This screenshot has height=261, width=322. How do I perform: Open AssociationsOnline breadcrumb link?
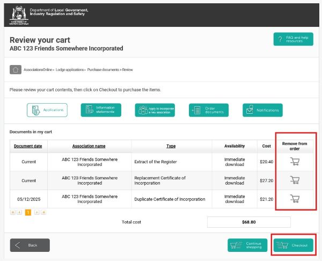38,70
